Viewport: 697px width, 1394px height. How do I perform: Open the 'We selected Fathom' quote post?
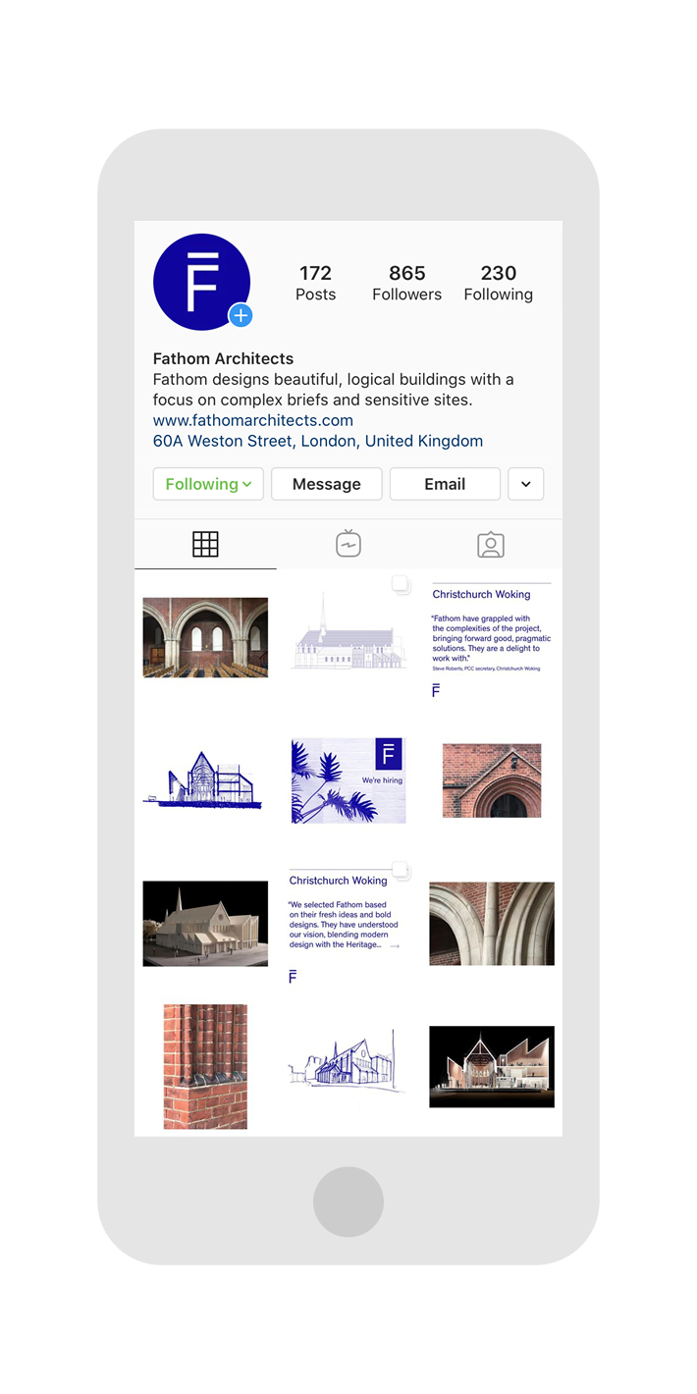click(x=348, y=924)
